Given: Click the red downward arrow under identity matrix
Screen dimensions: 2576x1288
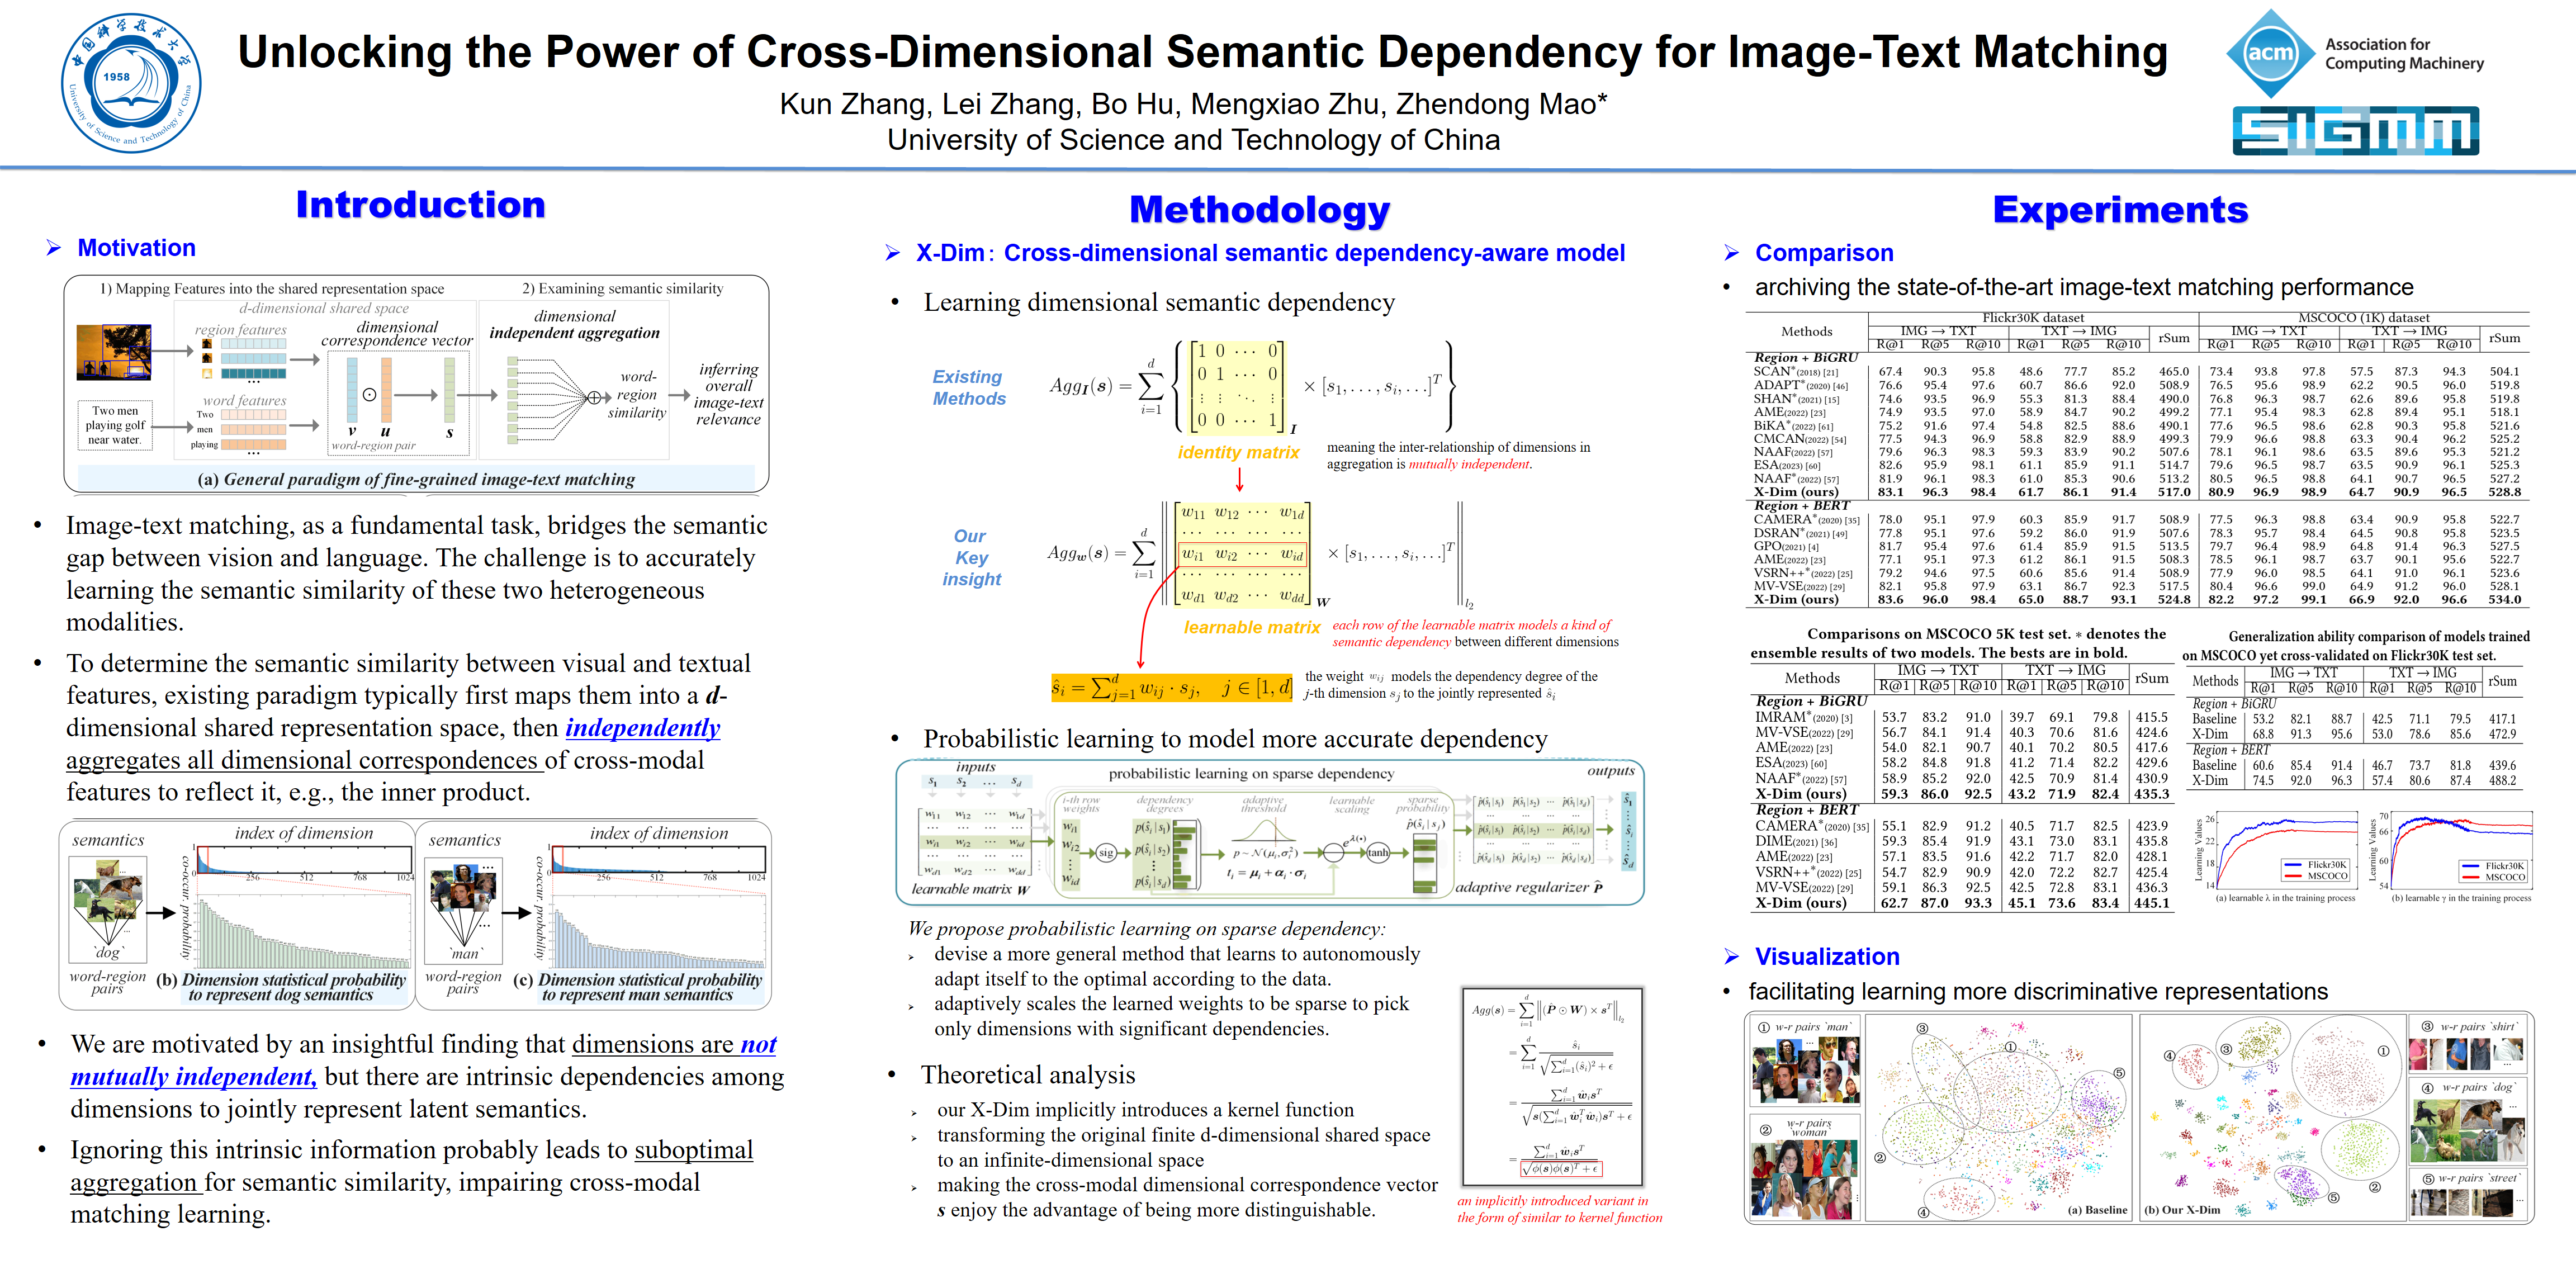Looking at the screenshot, I should pyautogui.click(x=1239, y=480).
